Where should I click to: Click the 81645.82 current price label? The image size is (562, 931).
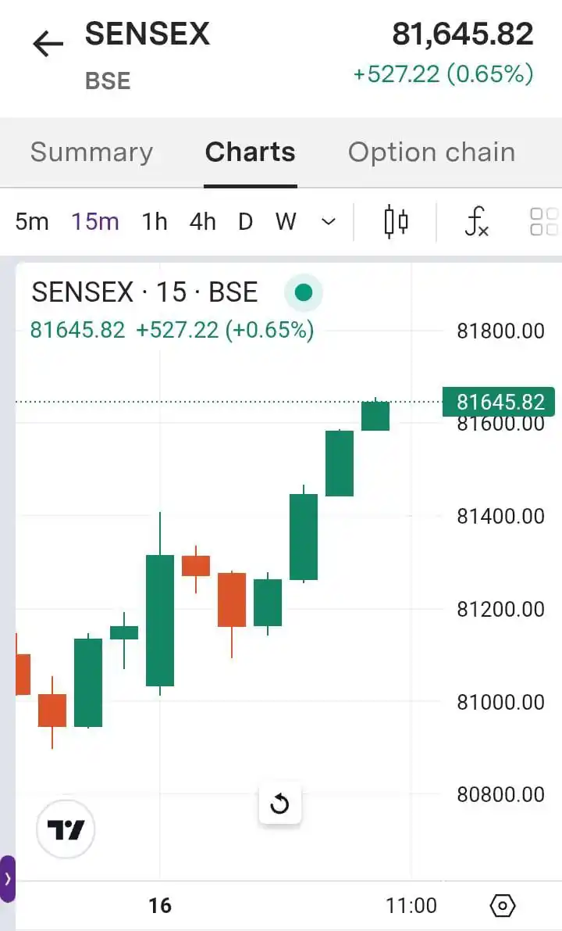[499, 402]
